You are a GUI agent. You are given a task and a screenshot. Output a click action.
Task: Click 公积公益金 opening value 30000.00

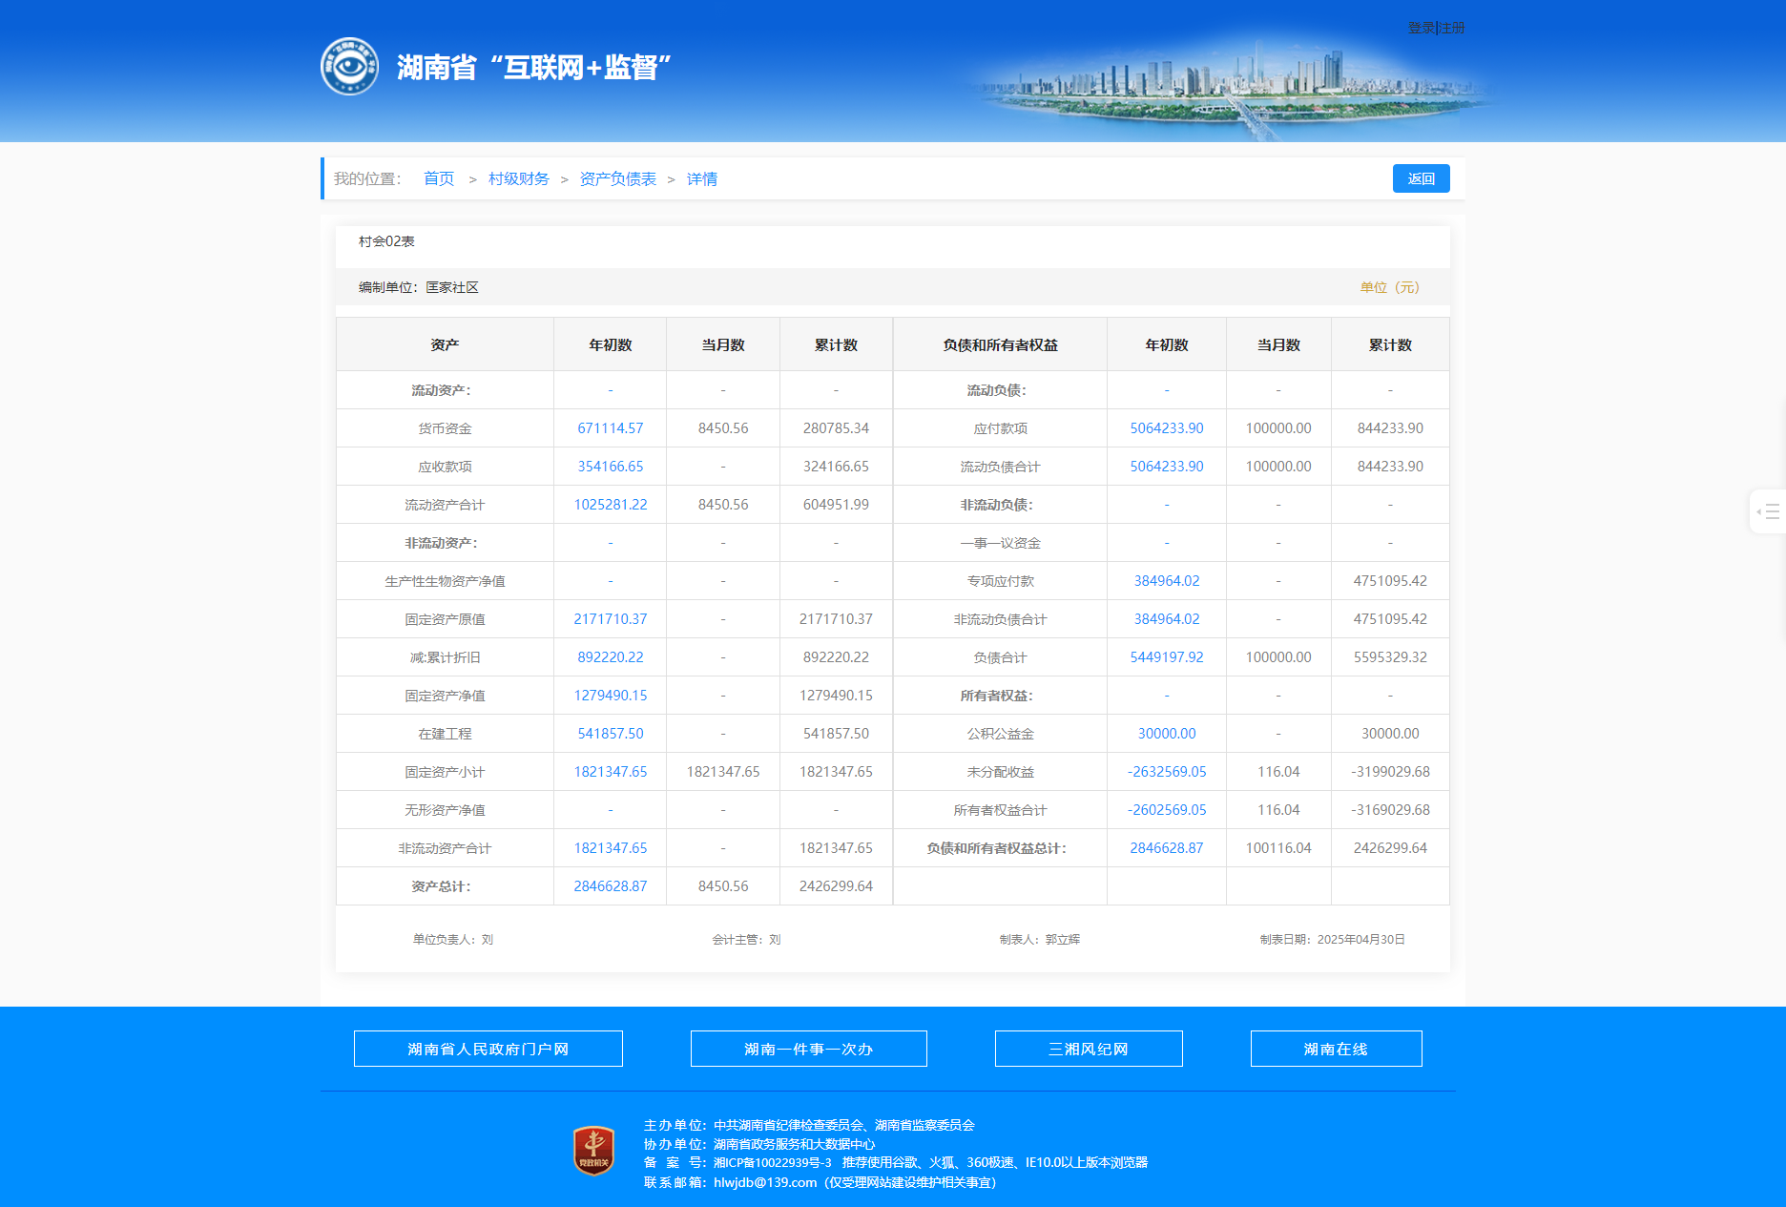coord(1167,734)
